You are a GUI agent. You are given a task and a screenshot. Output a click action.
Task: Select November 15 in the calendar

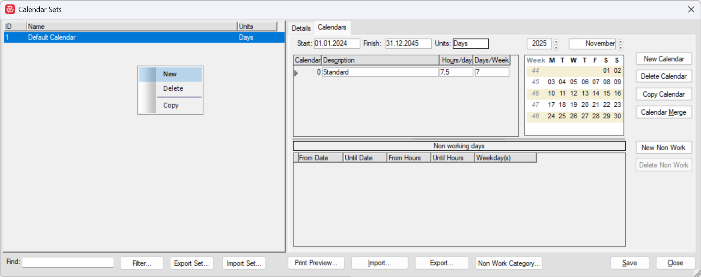(x=607, y=93)
